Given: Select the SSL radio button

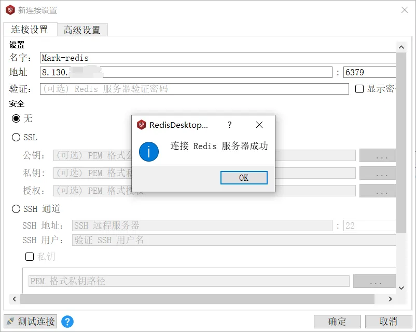Looking at the screenshot, I should click(17, 137).
